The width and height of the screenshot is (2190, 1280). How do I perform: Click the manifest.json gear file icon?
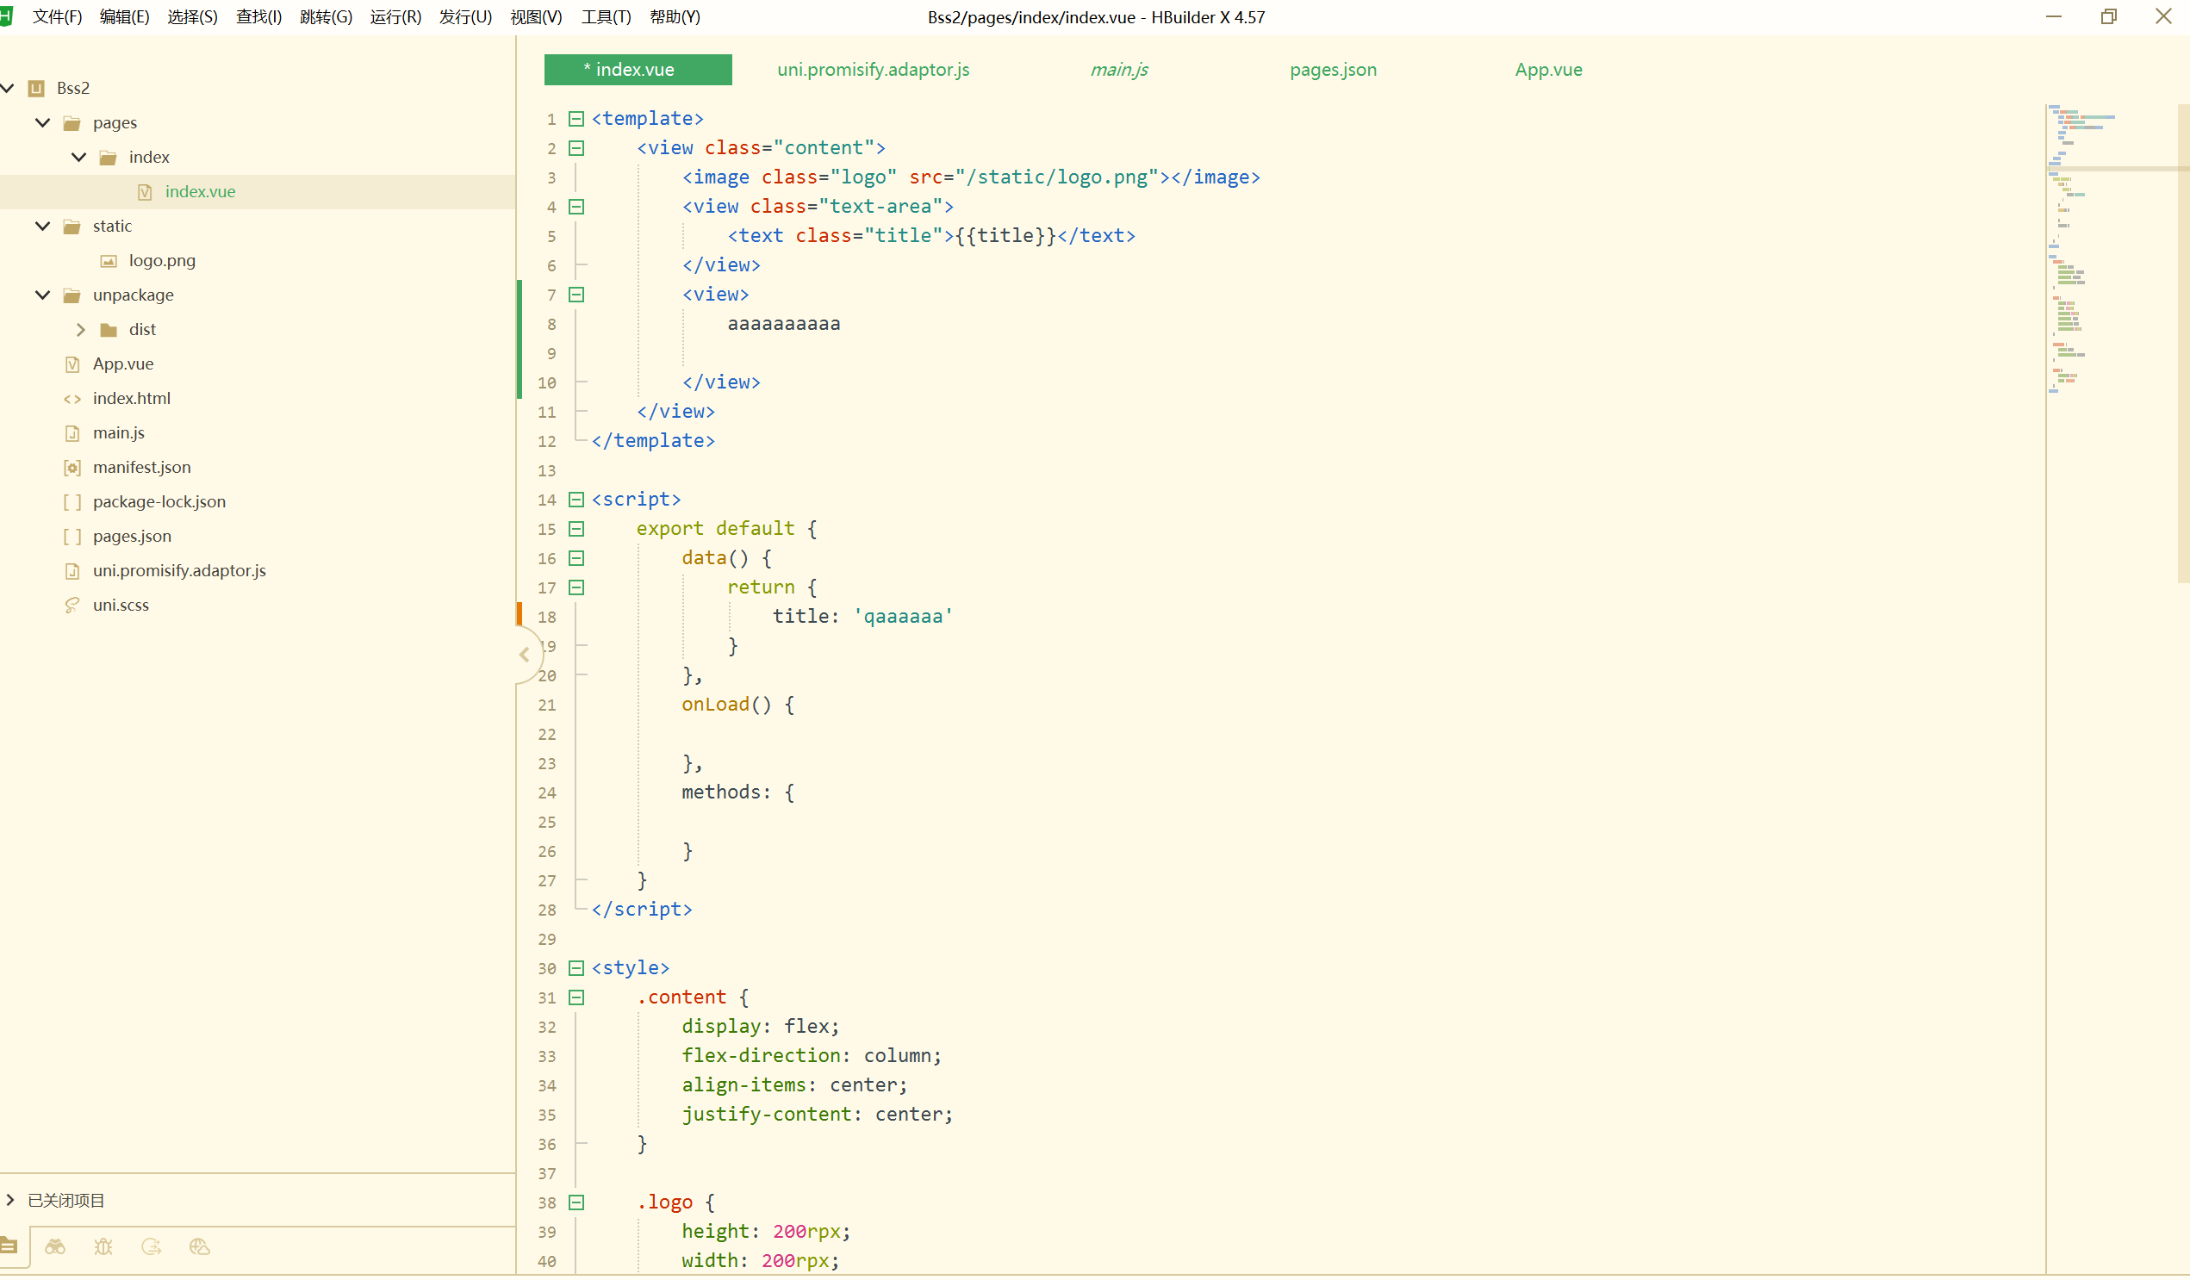click(73, 468)
